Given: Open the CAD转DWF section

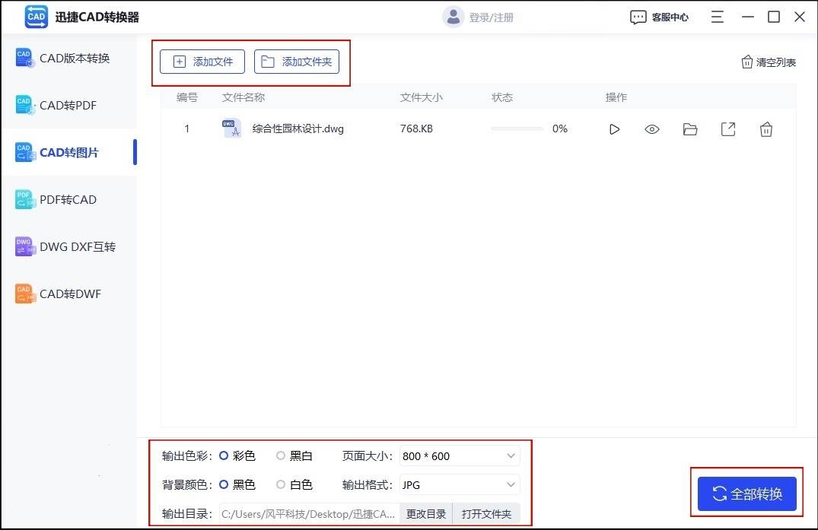Looking at the screenshot, I should 68,294.
